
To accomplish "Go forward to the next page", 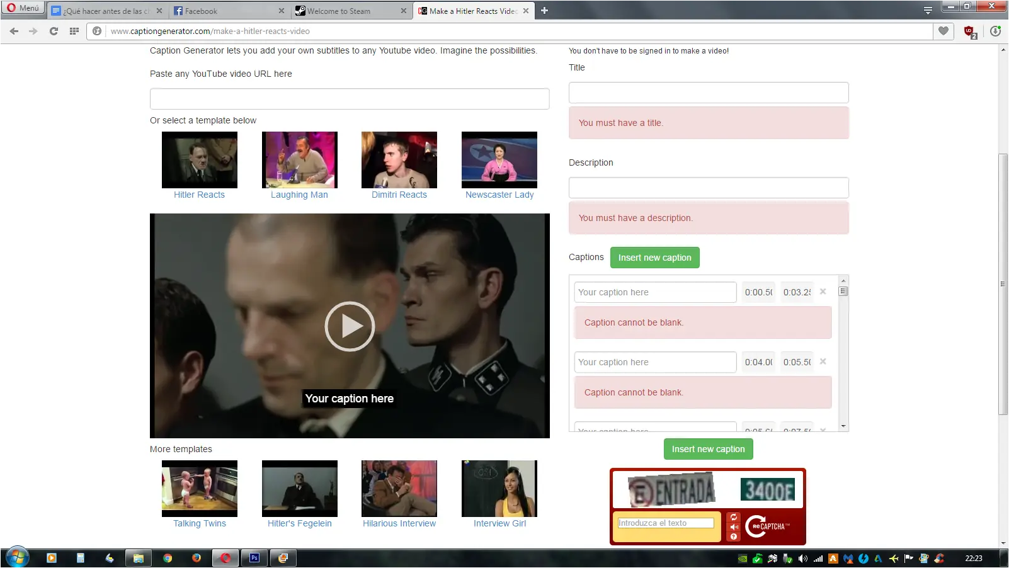I will click(33, 31).
